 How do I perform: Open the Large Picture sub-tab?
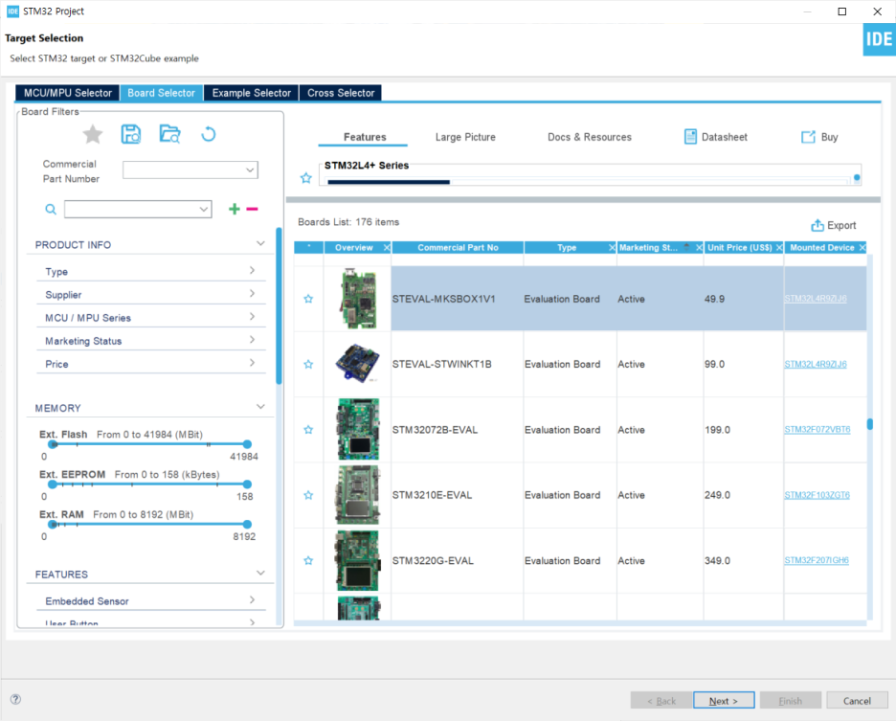(x=465, y=137)
